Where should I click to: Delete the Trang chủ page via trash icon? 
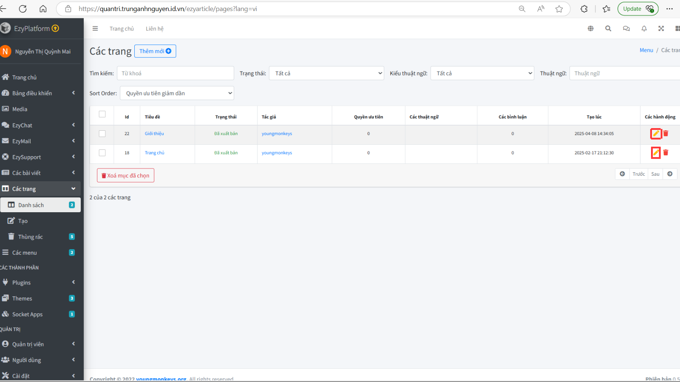pyautogui.click(x=666, y=152)
